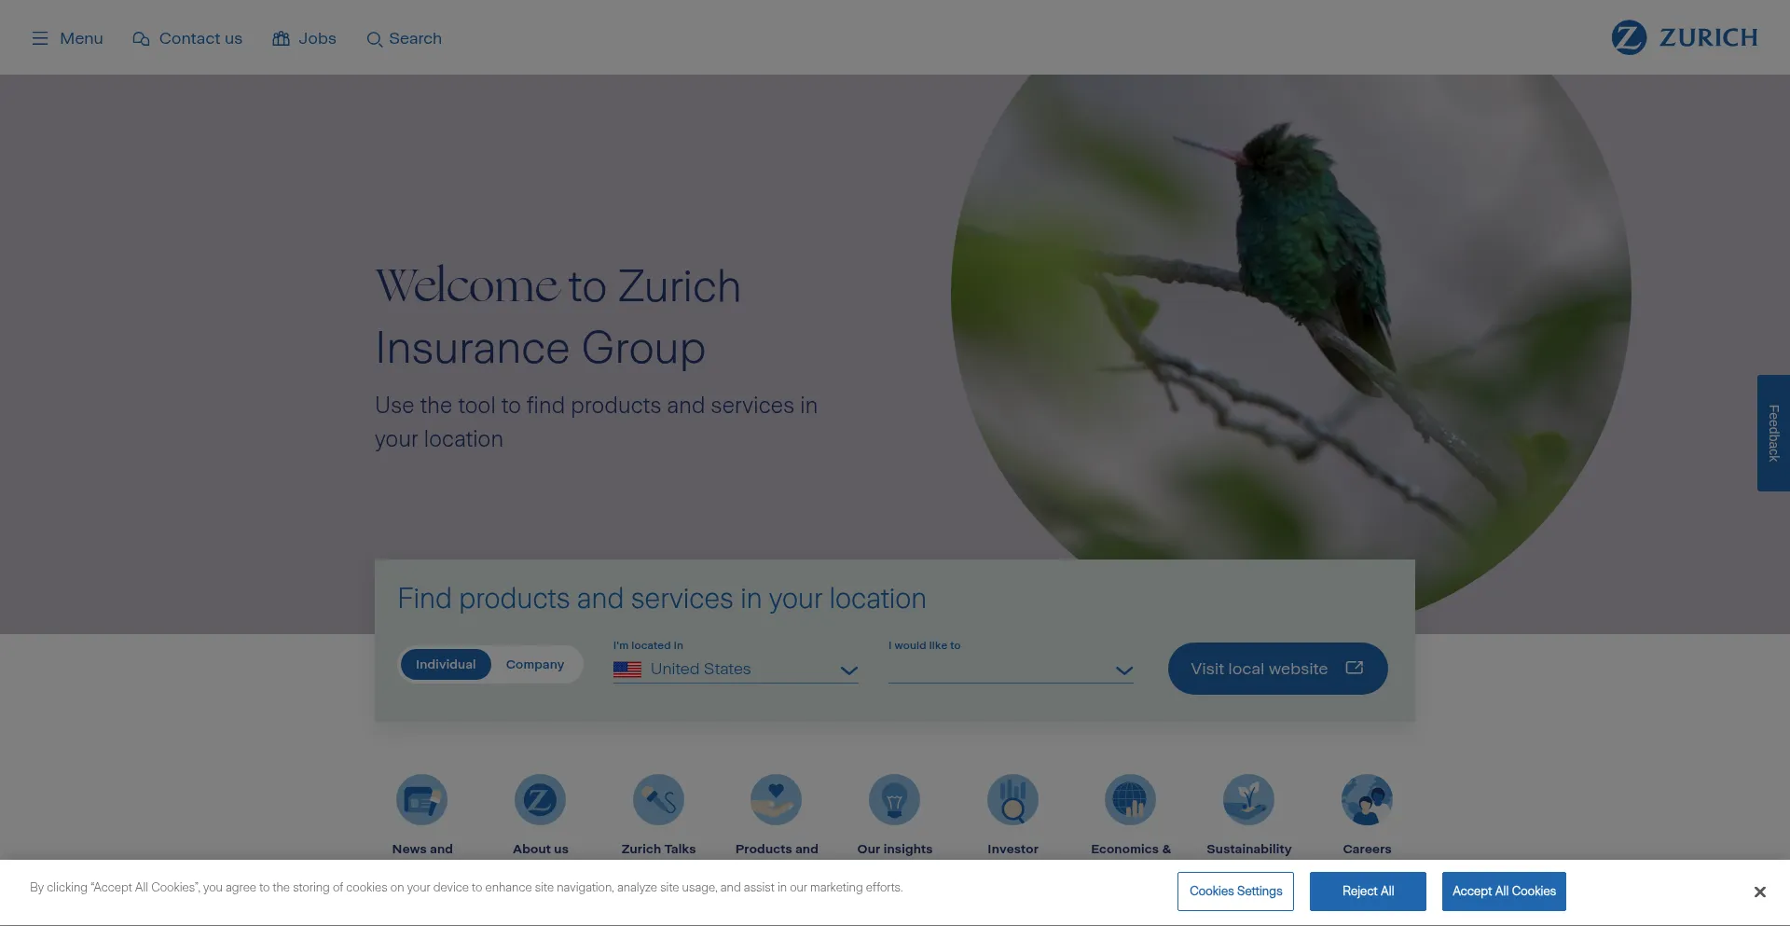
Task: Open the Feedback side tab
Action: (1773, 433)
